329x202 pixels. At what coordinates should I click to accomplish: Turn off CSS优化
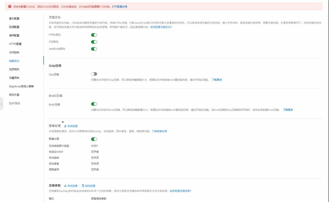click(94, 41)
